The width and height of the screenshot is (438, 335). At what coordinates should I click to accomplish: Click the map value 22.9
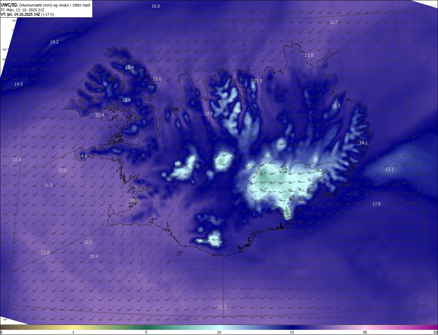point(45,253)
